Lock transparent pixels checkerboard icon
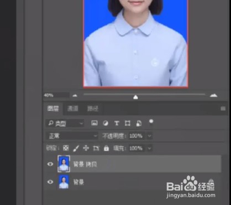Image resolution: width=231 pixels, height=205 pixels. click(x=66, y=148)
